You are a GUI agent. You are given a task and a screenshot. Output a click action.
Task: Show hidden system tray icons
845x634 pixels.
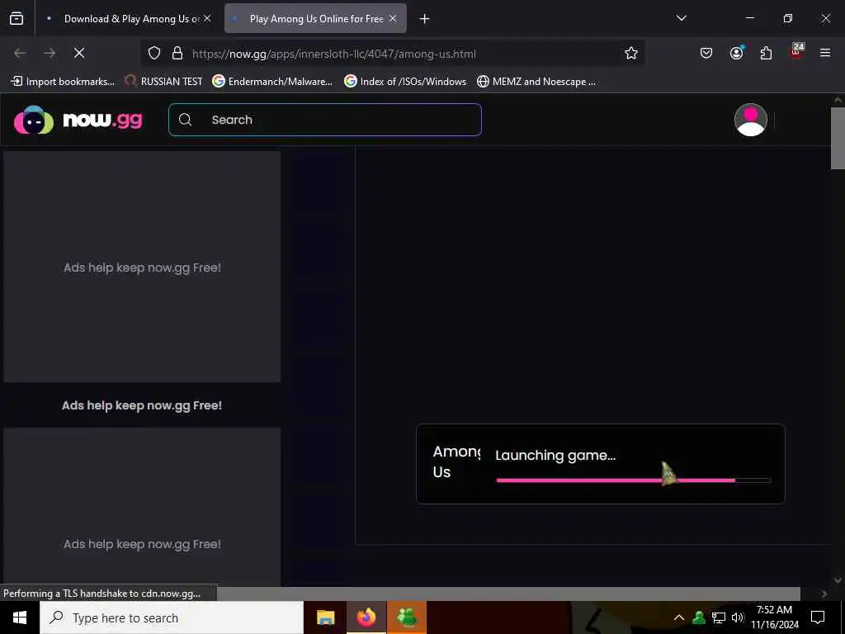tap(678, 617)
